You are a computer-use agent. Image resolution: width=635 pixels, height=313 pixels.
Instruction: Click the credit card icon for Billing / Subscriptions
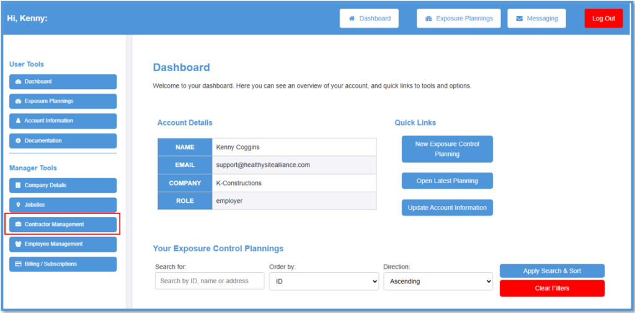[18, 264]
